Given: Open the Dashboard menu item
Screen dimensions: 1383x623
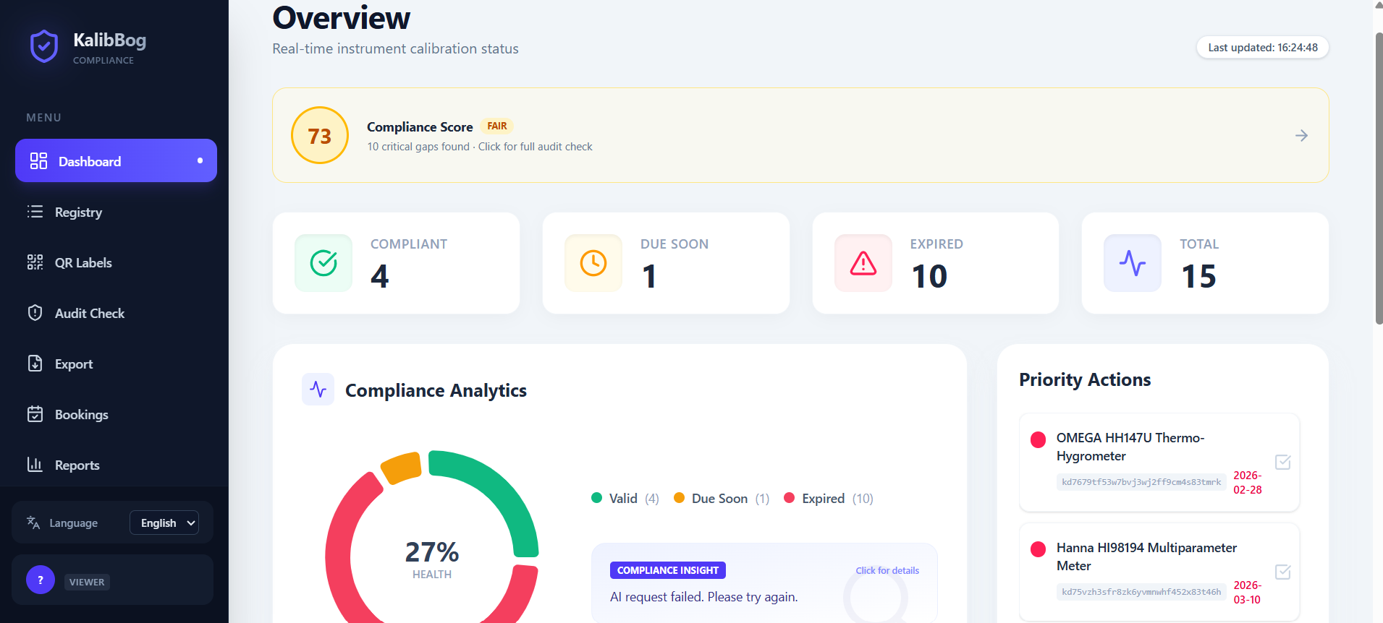Looking at the screenshot, I should point(116,160).
